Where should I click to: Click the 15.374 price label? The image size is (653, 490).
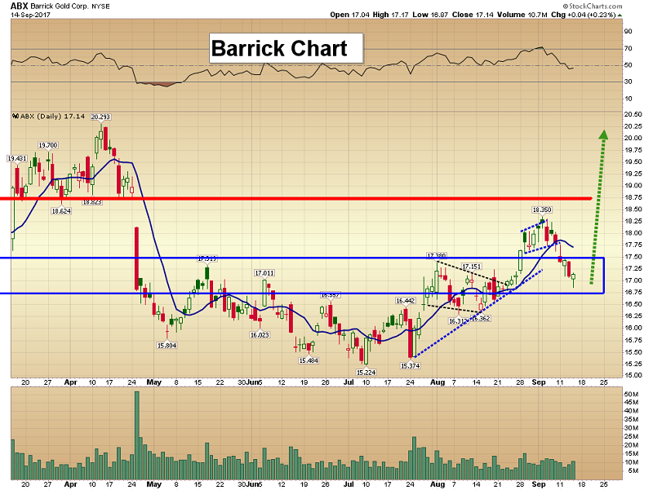(411, 366)
